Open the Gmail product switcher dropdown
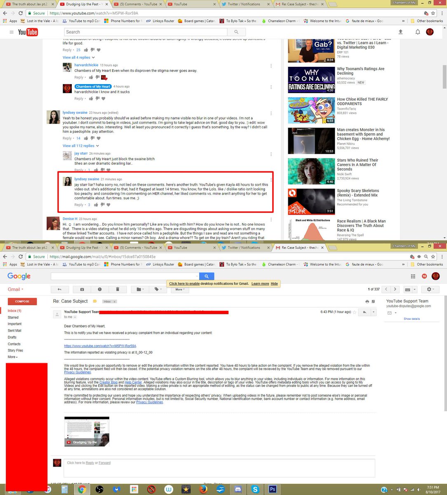Screen dimensions: 447x495 pos(16,289)
